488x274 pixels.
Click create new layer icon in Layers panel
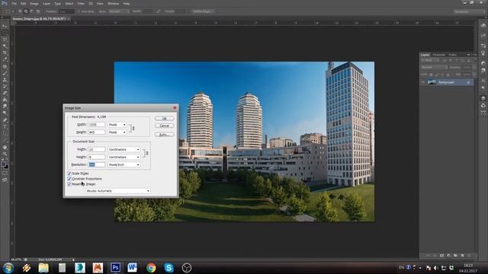[462, 256]
